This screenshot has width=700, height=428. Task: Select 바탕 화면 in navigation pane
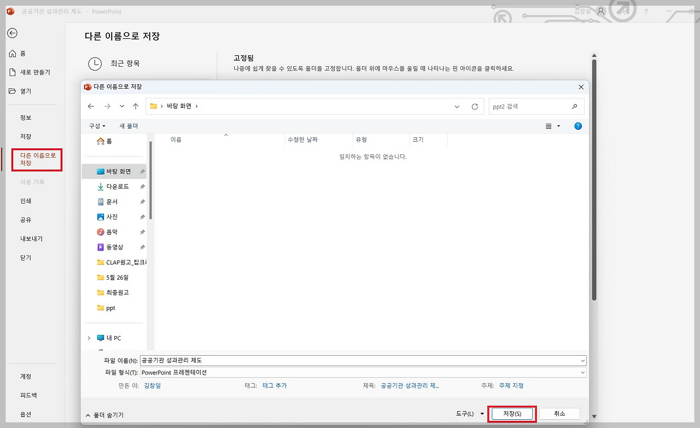coord(114,171)
